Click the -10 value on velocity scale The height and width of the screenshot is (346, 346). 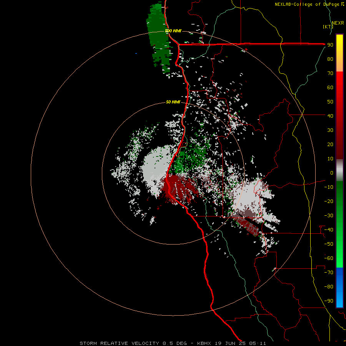(x=329, y=187)
